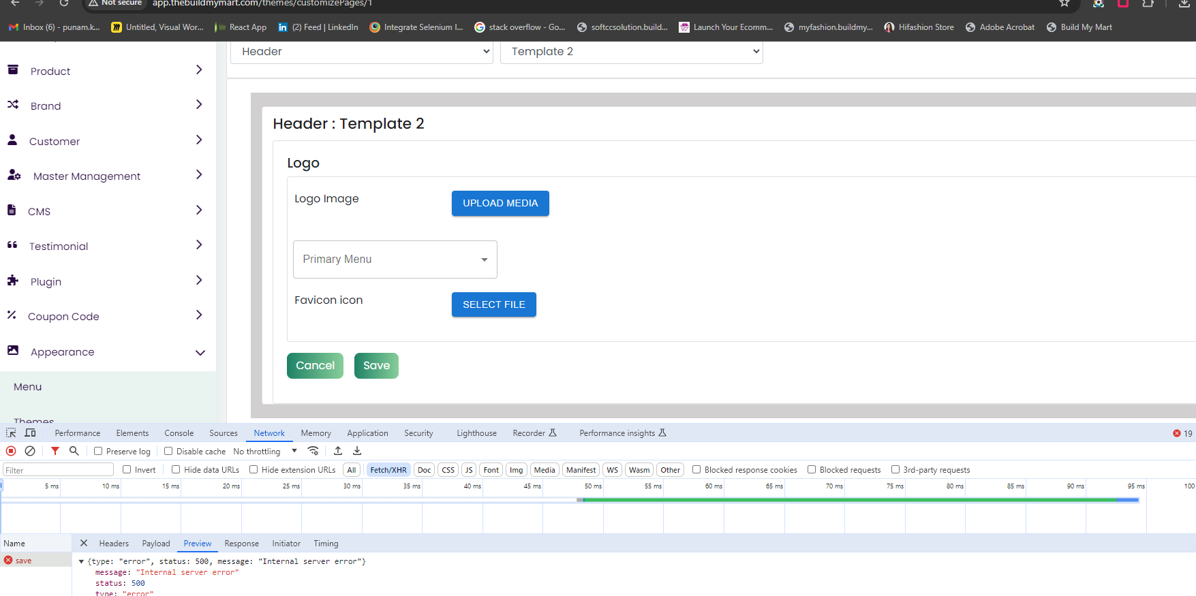Click the browser address bar URL

(262, 3)
